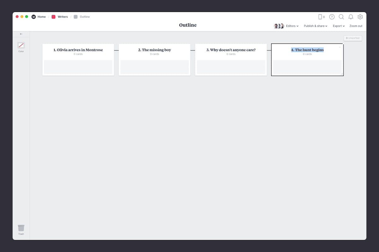
Task: Select the '2. The missing boy' column title
Action: tap(154, 50)
